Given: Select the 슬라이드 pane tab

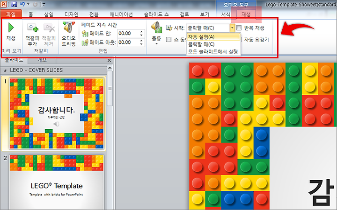Looking at the screenshot, I should [14, 60].
